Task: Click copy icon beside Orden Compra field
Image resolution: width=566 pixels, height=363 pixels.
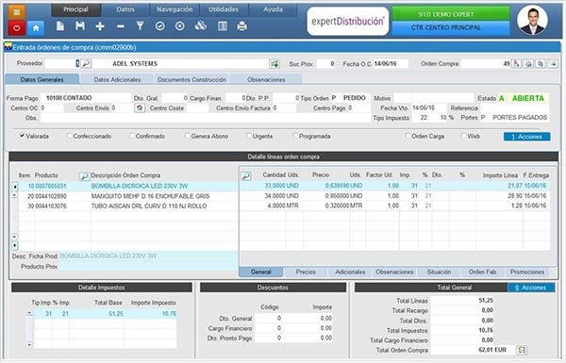Action: point(541,63)
